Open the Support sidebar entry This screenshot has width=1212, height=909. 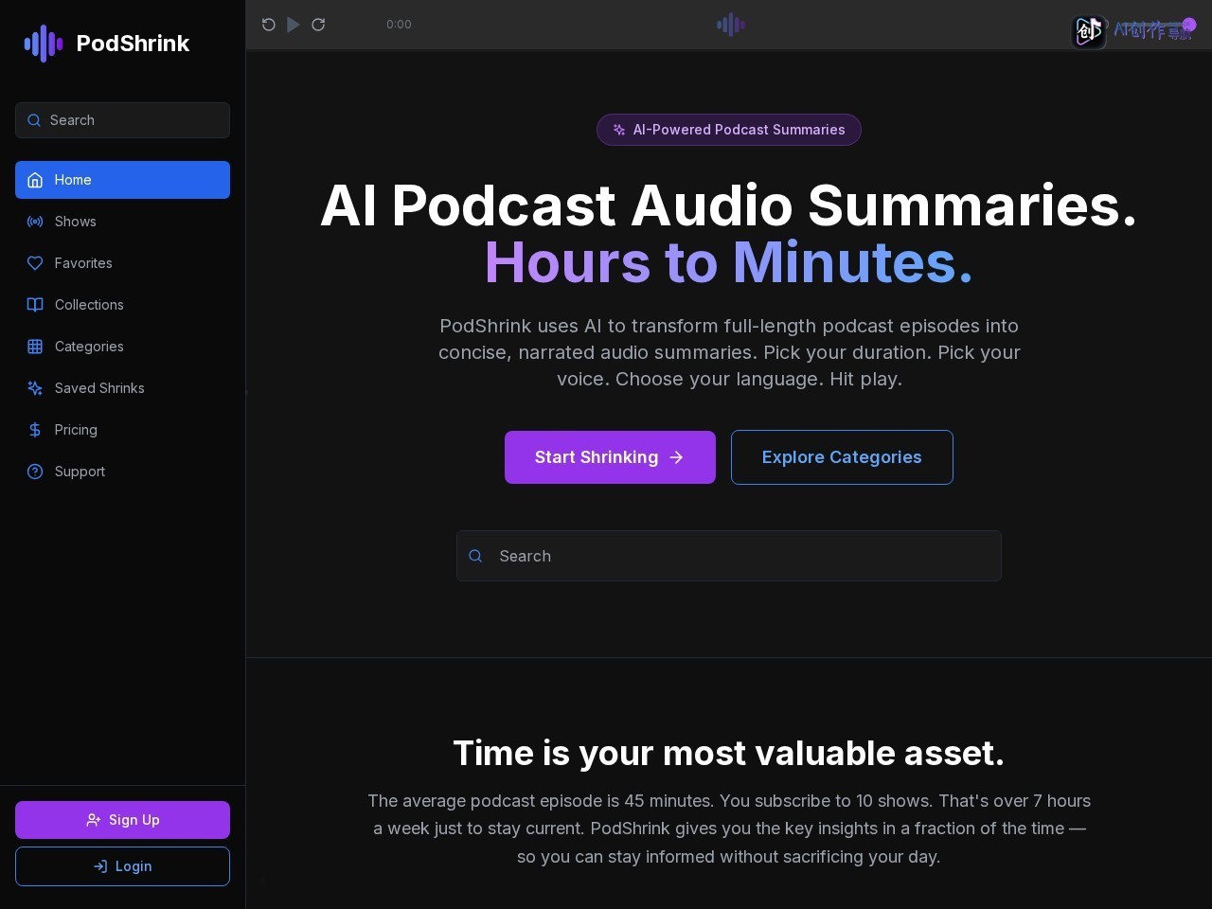tap(122, 472)
